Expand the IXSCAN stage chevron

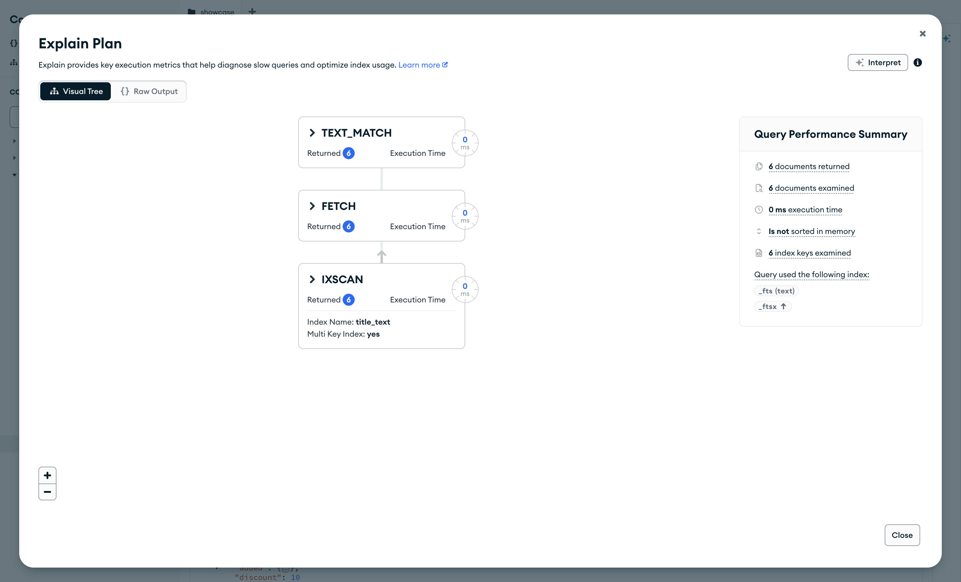tap(312, 279)
